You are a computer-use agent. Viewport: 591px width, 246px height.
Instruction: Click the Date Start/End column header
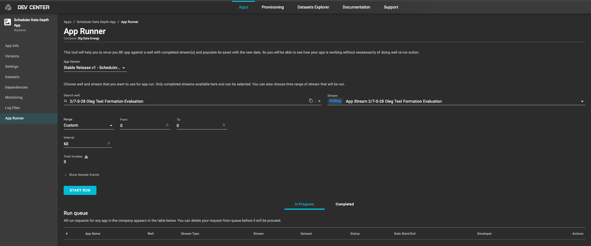click(405, 234)
